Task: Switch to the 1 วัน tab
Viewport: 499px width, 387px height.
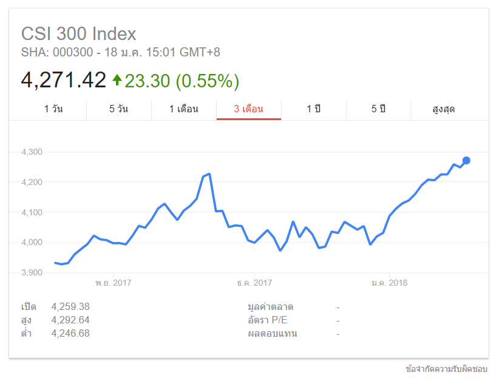Action: point(53,109)
